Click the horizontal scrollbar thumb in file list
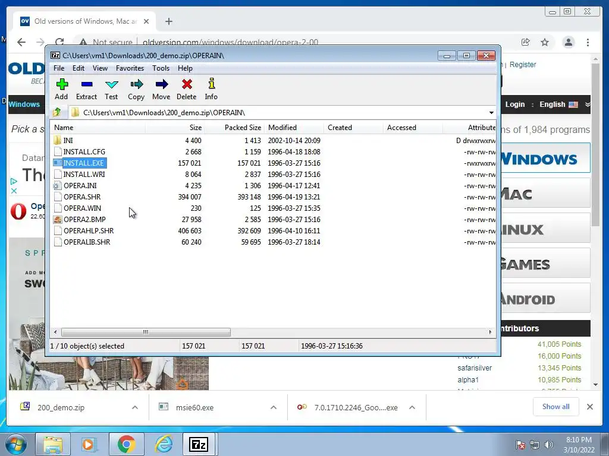The image size is (609, 456). [146, 332]
